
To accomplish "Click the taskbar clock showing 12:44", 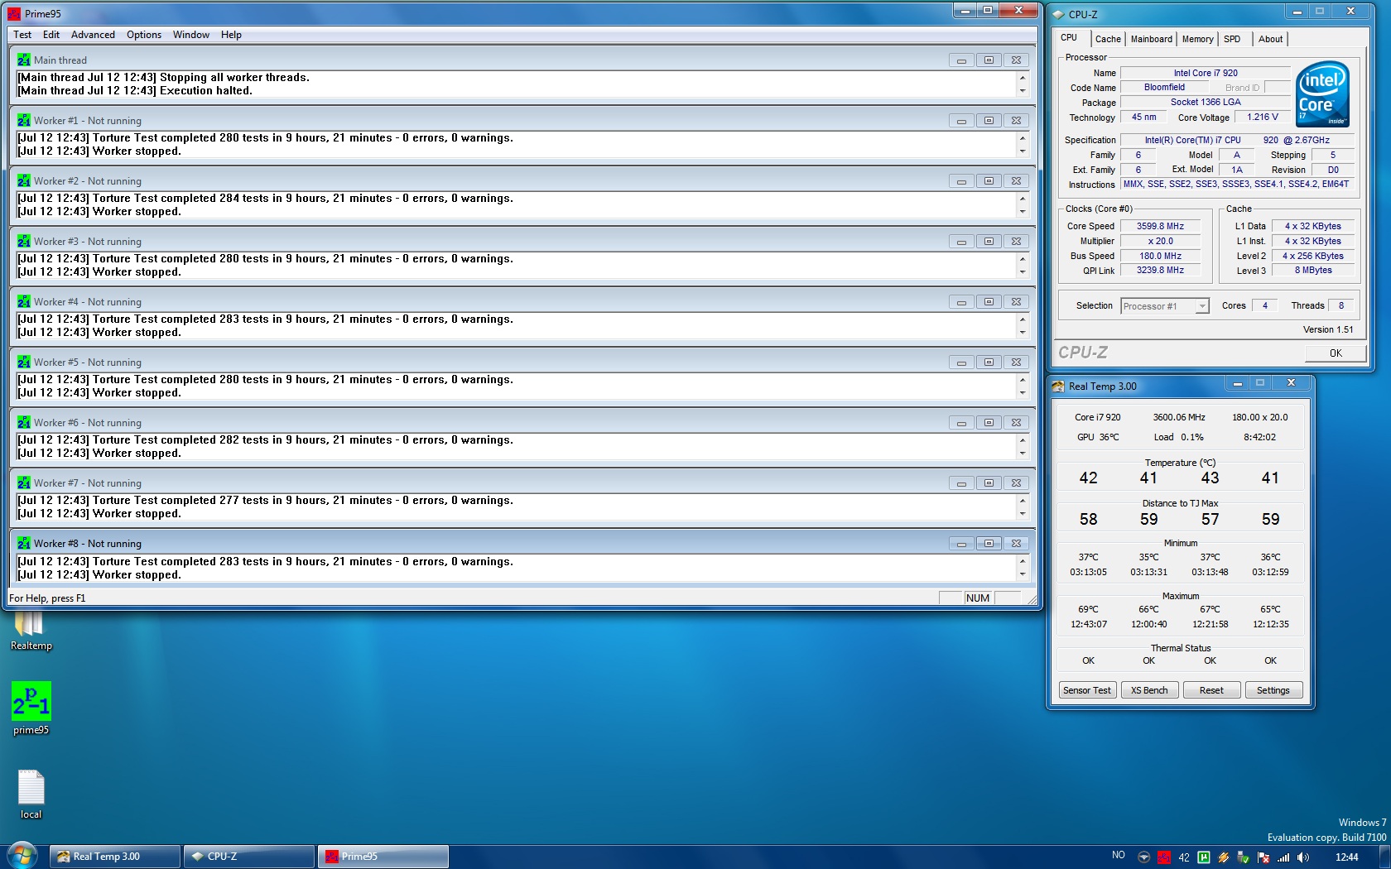I will (1347, 857).
